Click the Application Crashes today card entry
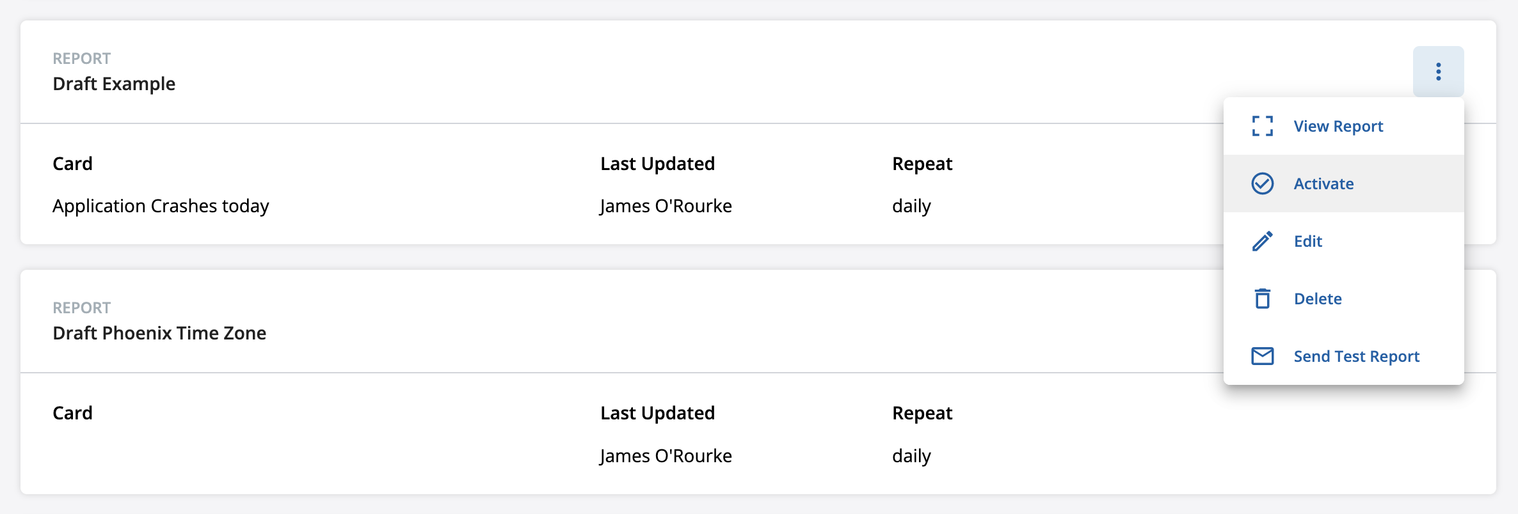 point(161,206)
